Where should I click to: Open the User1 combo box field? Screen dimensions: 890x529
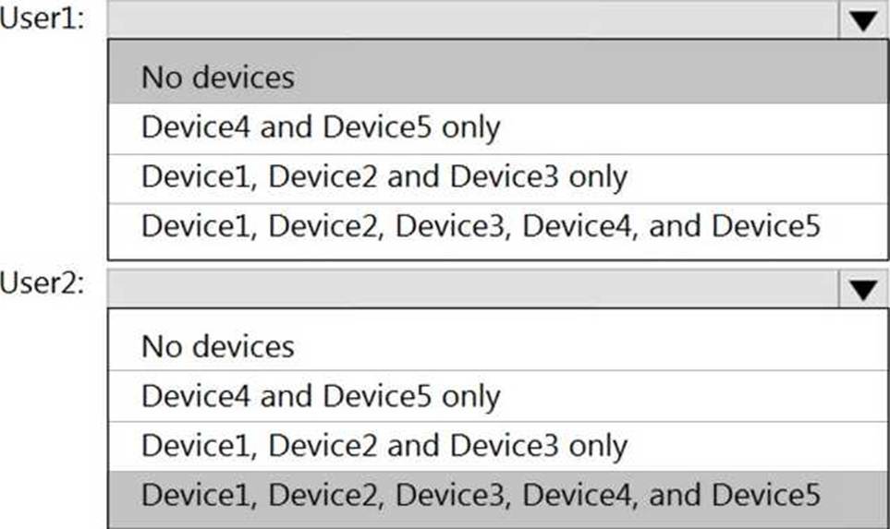click(473, 20)
